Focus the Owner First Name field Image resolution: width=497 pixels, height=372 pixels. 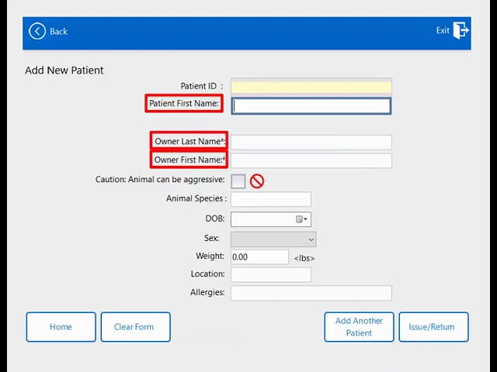click(311, 160)
